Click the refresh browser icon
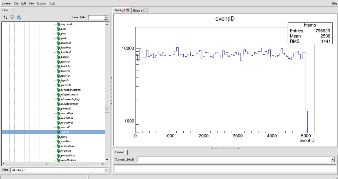 click(x=19, y=17)
